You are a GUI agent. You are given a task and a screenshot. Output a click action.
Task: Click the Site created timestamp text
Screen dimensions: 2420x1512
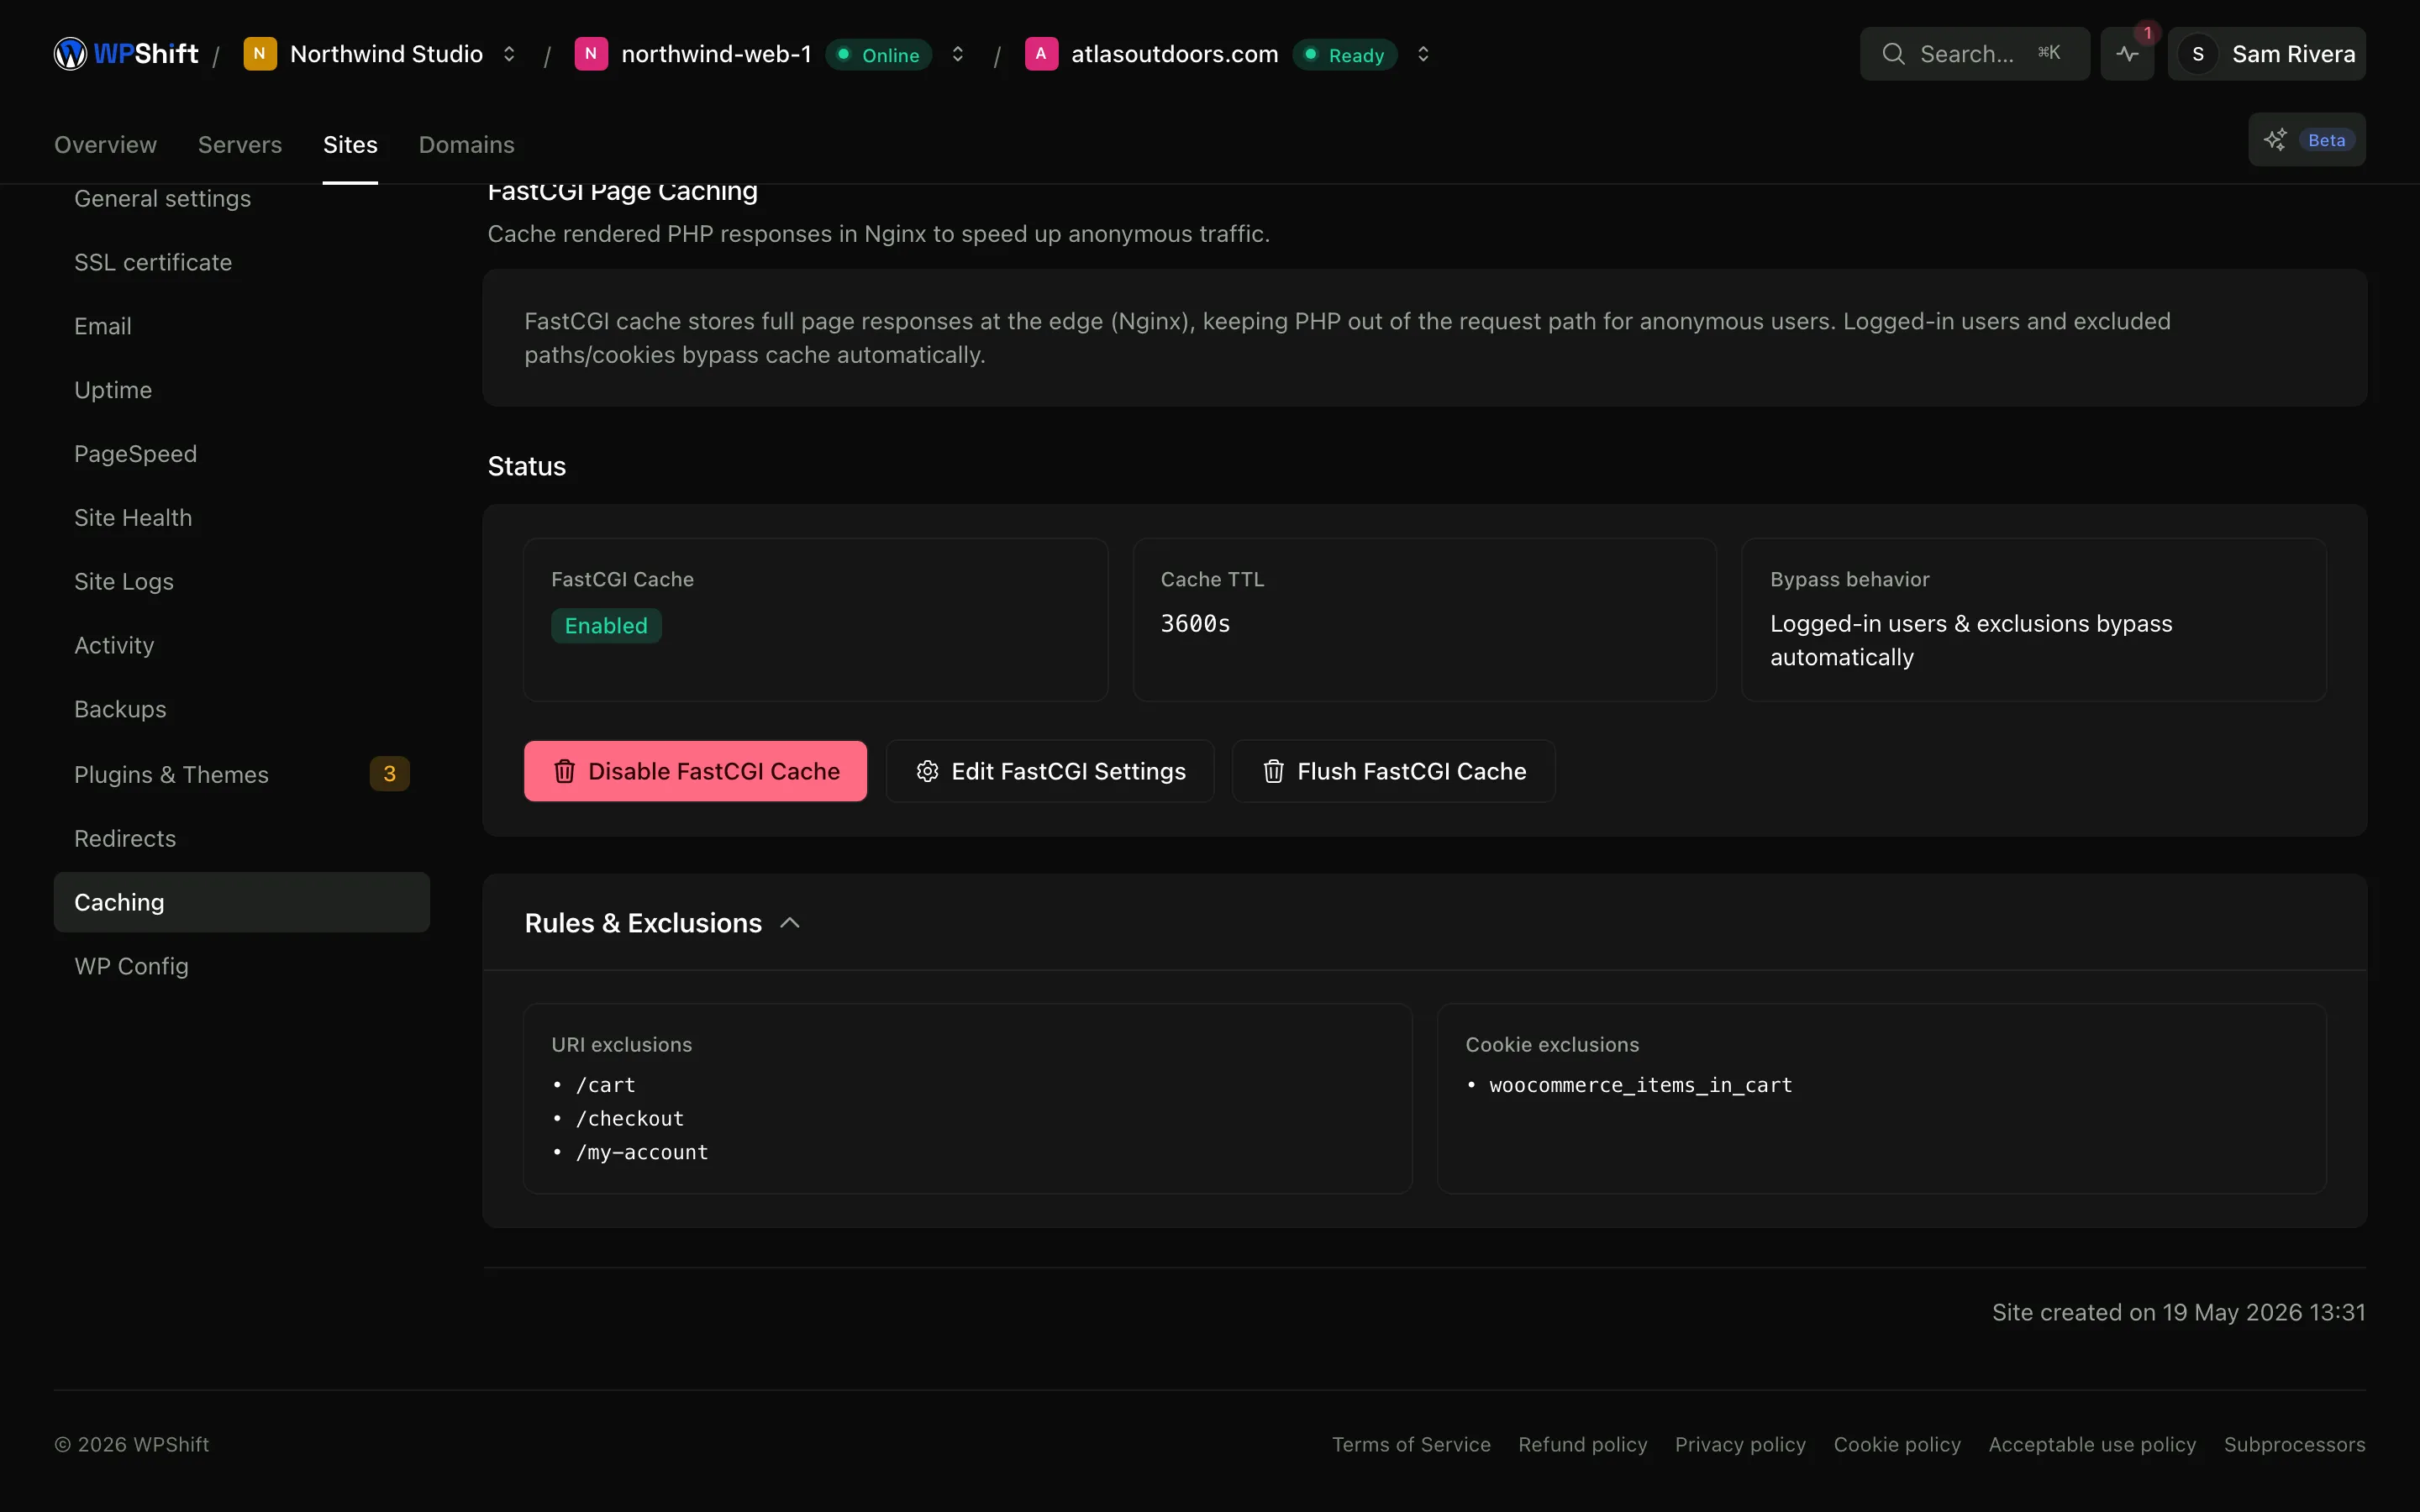tap(2178, 1312)
